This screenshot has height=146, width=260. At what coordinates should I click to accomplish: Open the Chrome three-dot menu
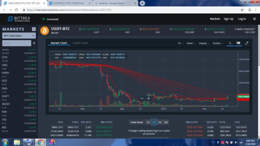[x=256, y=10]
